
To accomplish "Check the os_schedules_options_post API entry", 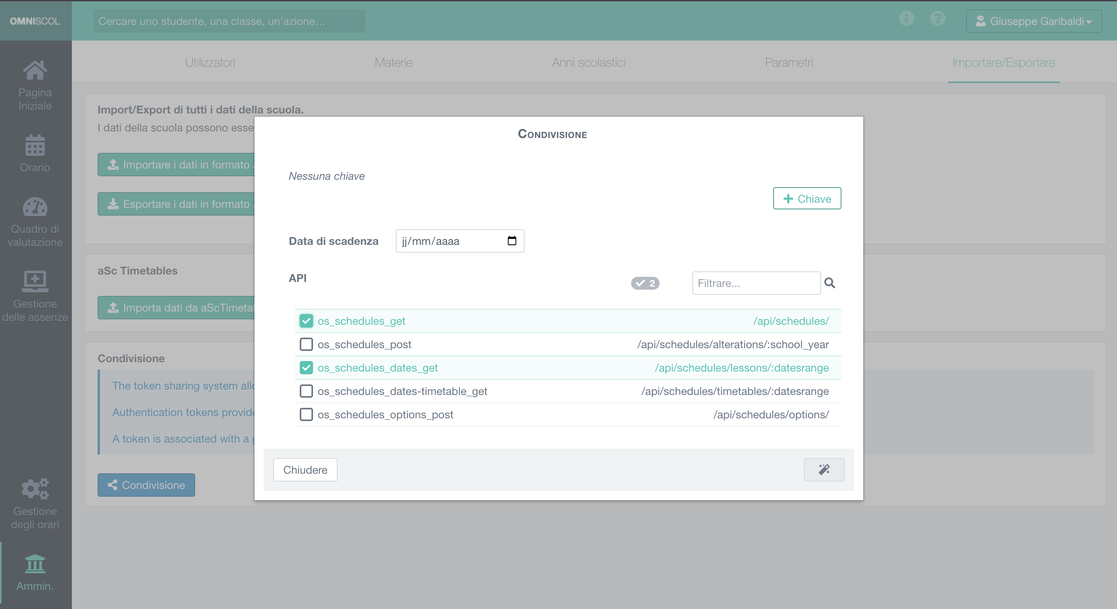I will pyautogui.click(x=306, y=414).
